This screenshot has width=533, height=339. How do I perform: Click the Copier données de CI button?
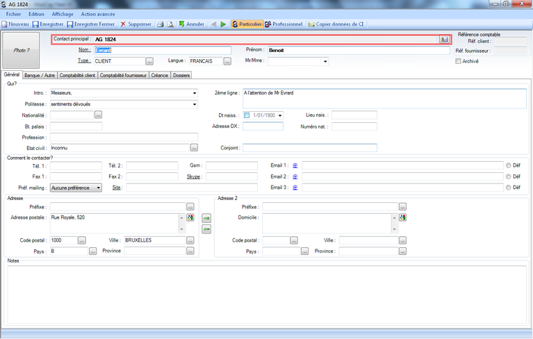(336, 24)
